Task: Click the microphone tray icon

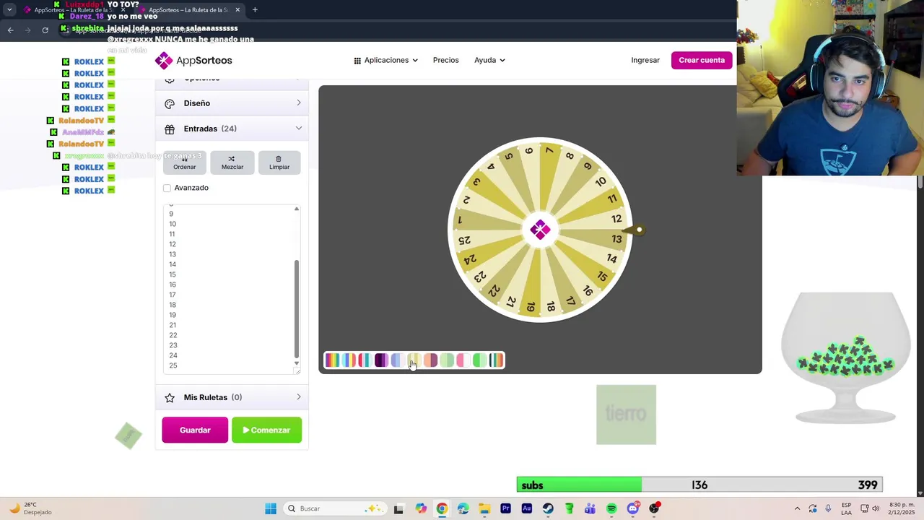Action: click(828, 508)
